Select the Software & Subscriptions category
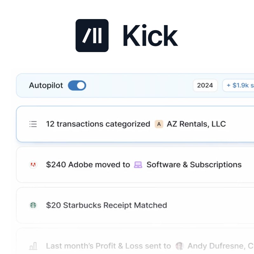 pos(194,165)
